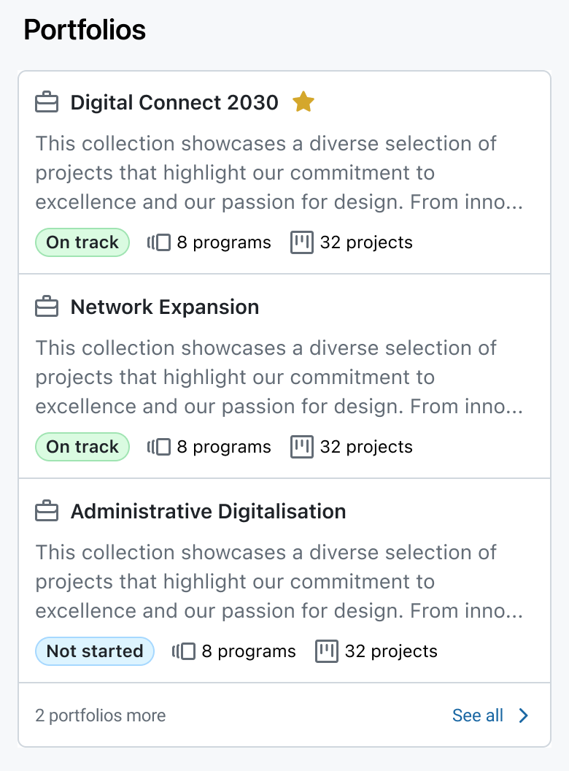Click the projects icon in the Network Expansion card
Screen dimensions: 569x771
click(x=302, y=446)
